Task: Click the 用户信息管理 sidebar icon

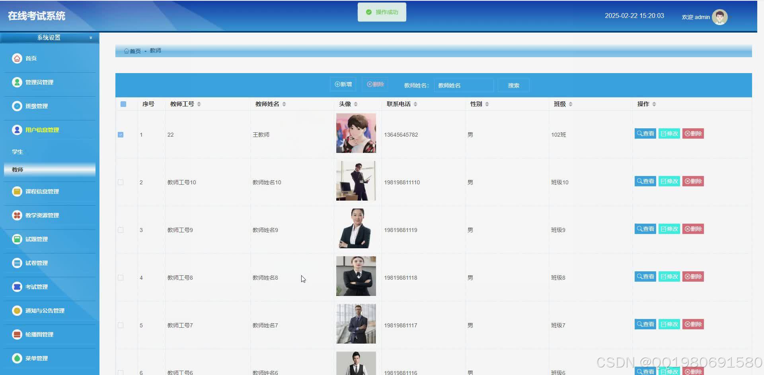Action: pyautogui.click(x=17, y=130)
